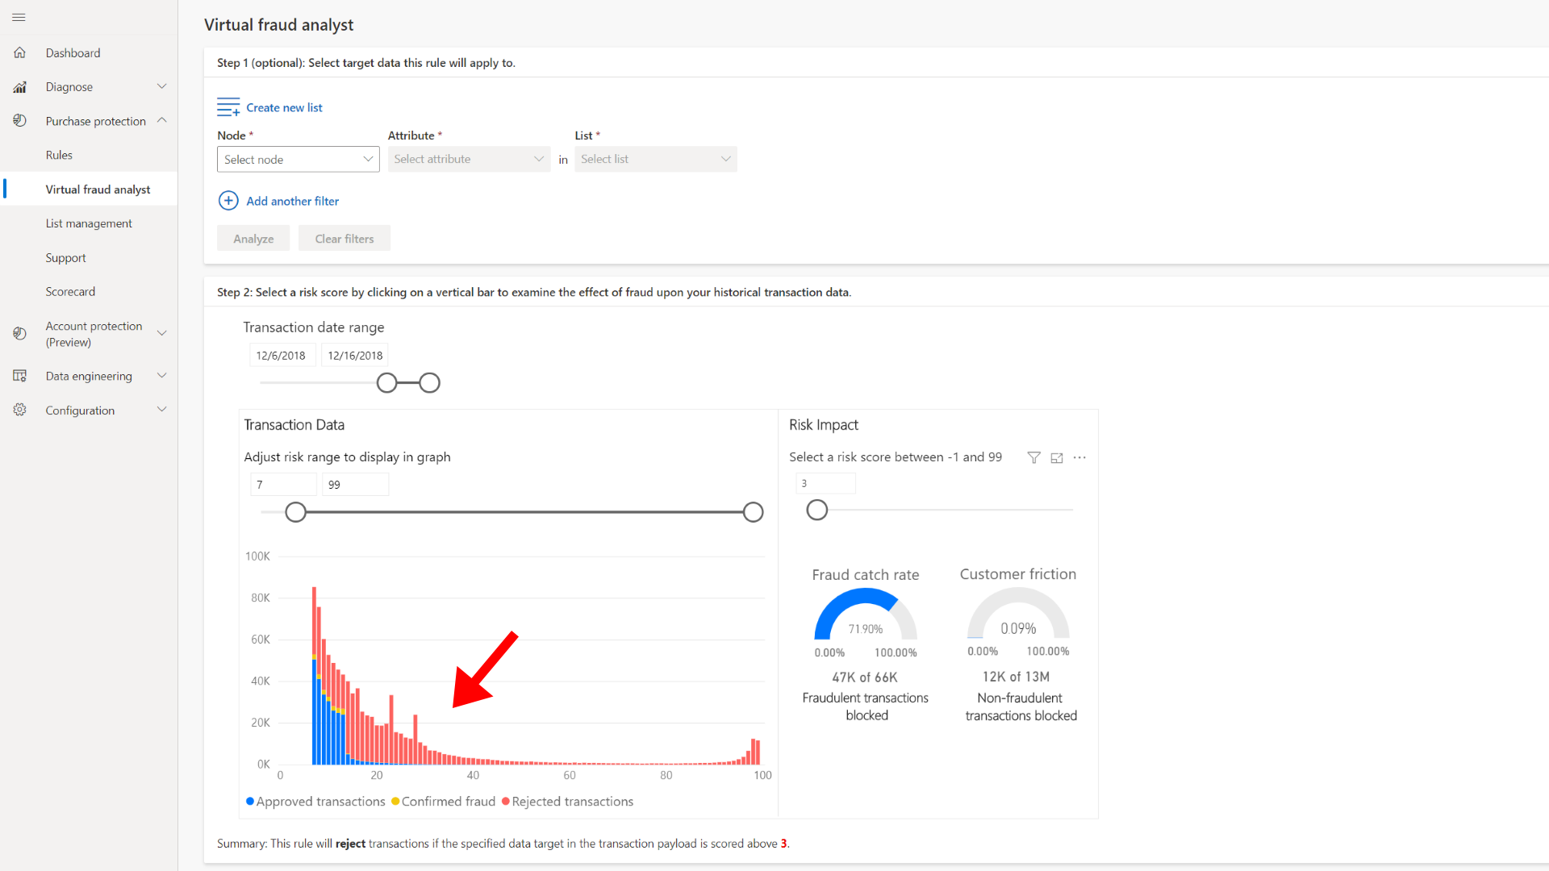
Task: Click the Configuration gear icon
Action: point(20,410)
